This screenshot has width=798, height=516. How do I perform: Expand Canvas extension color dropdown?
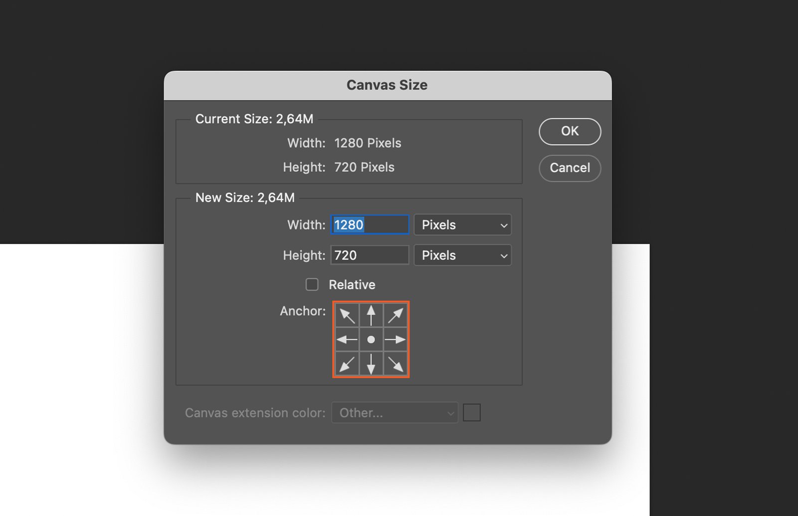pyautogui.click(x=395, y=413)
